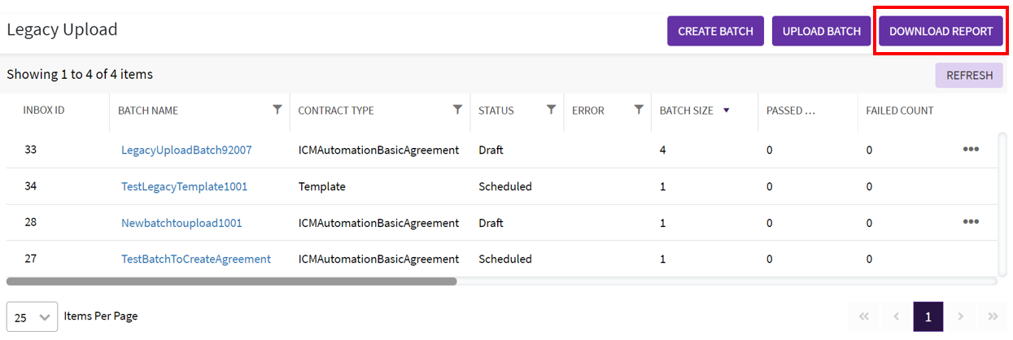The width and height of the screenshot is (1013, 340).
Task: Jump to last page arrow
Action: [993, 316]
